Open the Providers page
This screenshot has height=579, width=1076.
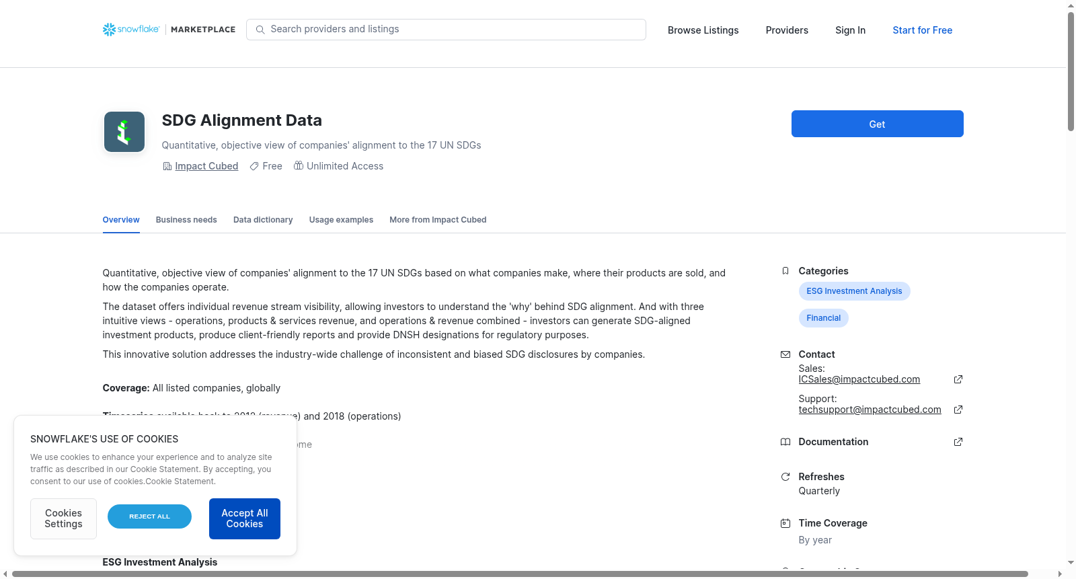click(x=787, y=30)
